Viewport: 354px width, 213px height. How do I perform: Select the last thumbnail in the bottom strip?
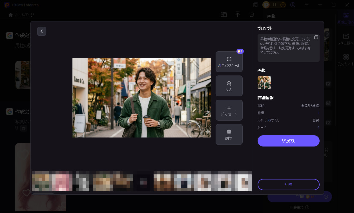tap(243, 181)
